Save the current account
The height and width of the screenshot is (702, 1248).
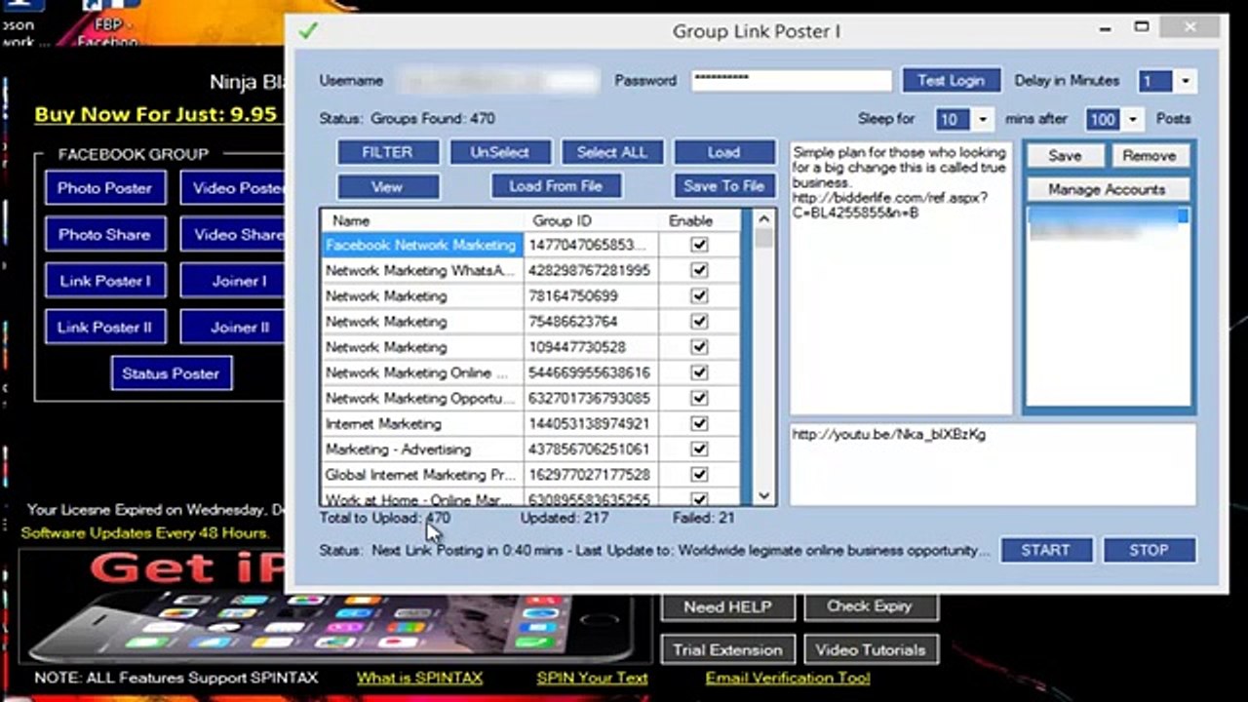pyautogui.click(x=1065, y=156)
